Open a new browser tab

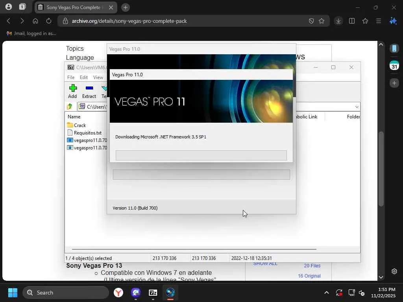(x=126, y=7)
